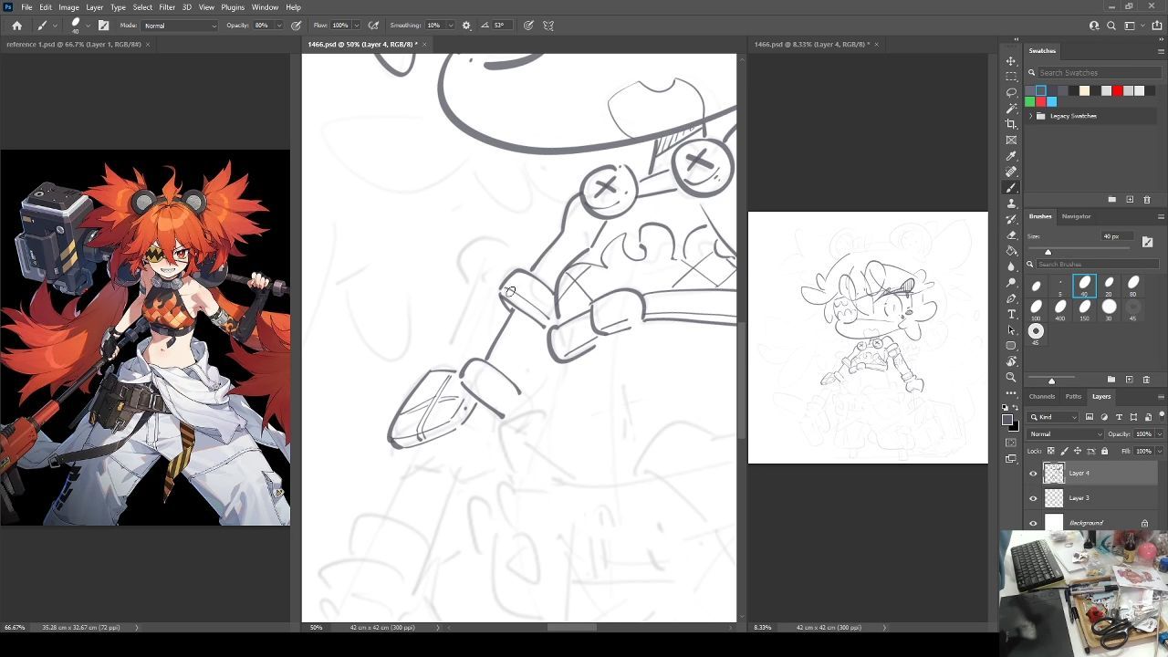Select the Rectangular Marquee tool
1168x657 pixels.
[1011, 77]
